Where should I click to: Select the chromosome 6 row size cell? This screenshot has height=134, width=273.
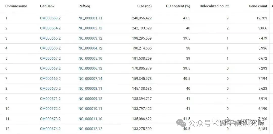pos(142,69)
